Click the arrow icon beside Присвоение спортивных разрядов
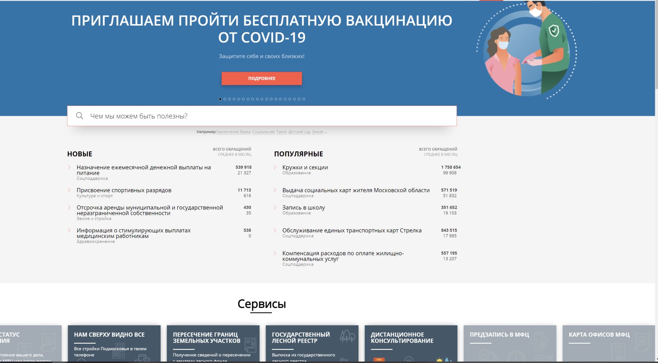Viewport: 658px width, 363px height. tap(69, 190)
